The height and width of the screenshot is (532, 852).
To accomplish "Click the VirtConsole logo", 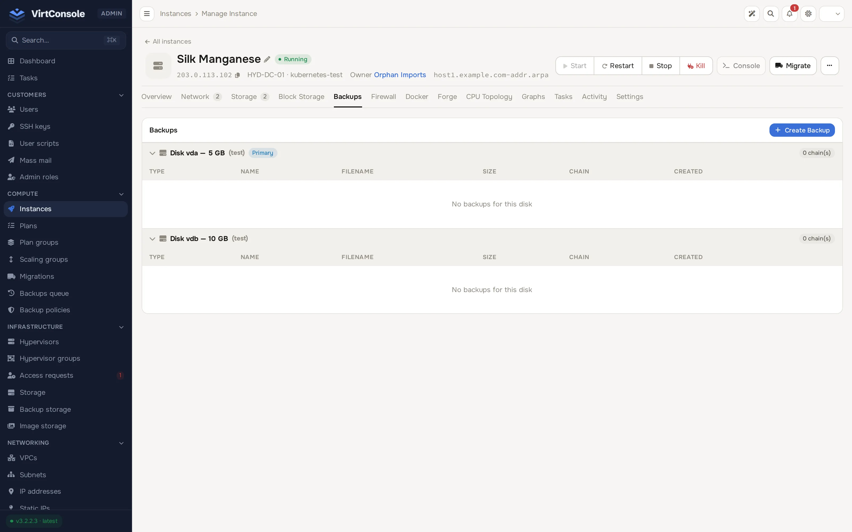I will [47, 14].
